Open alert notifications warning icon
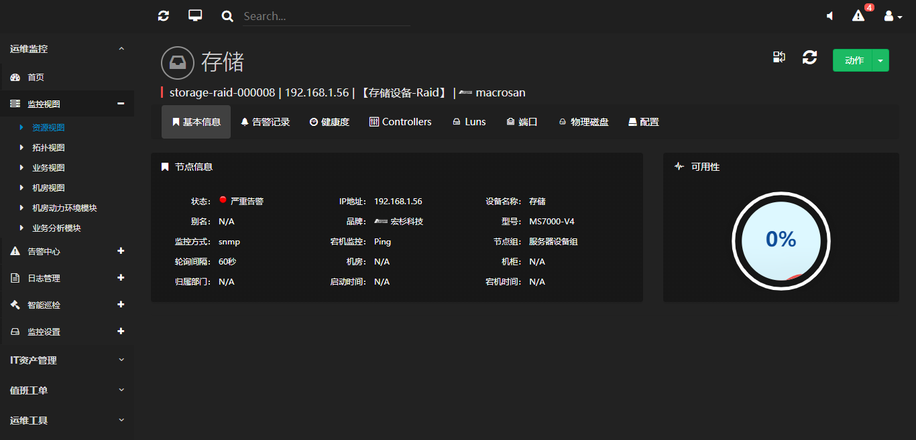The width and height of the screenshot is (916, 440). tap(858, 15)
